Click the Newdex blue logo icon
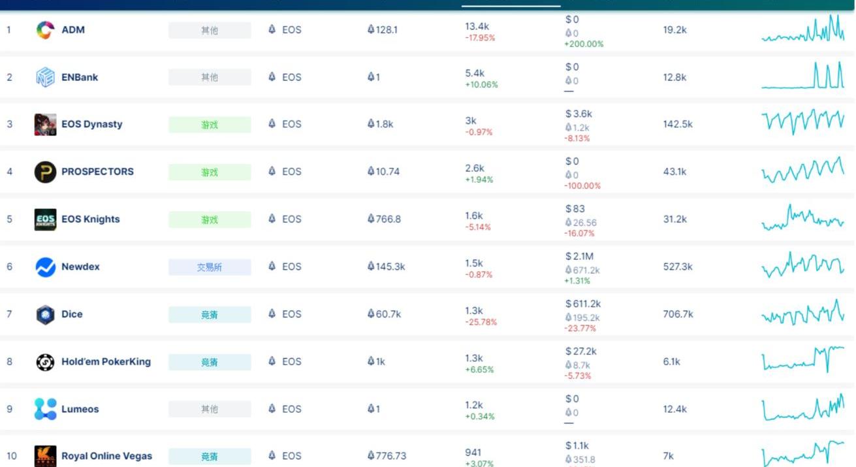The width and height of the screenshot is (856, 467). (x=45, y=267)
